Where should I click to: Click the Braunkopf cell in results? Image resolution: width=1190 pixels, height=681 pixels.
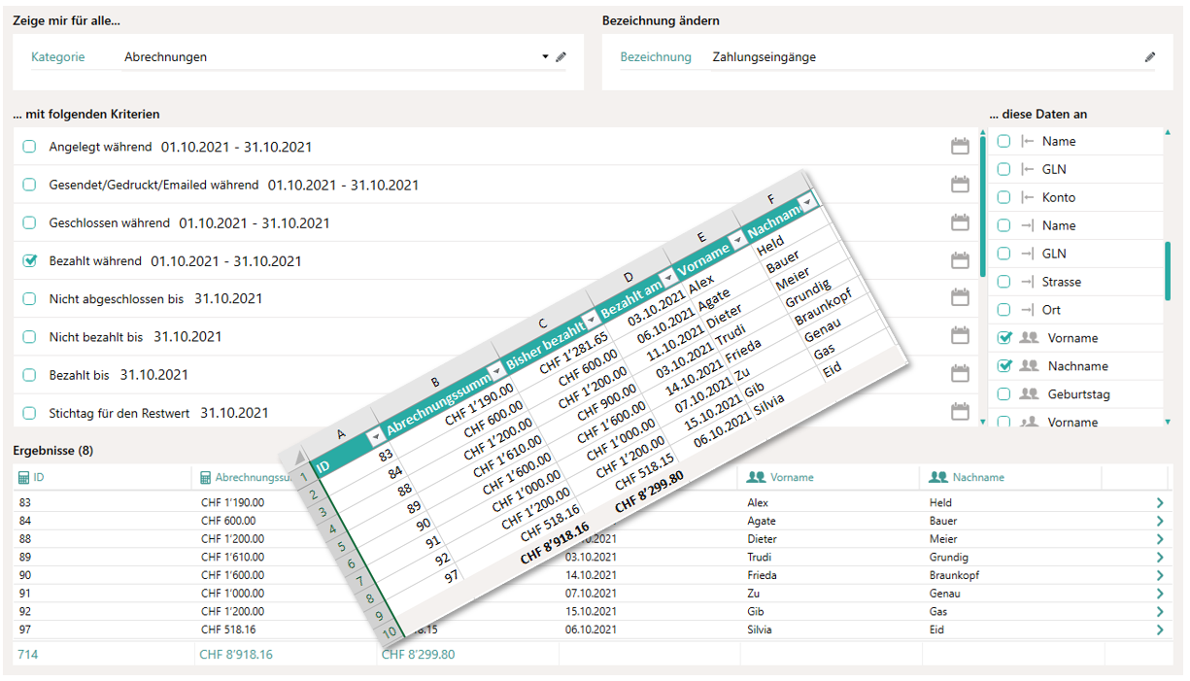tap(954, 575)
